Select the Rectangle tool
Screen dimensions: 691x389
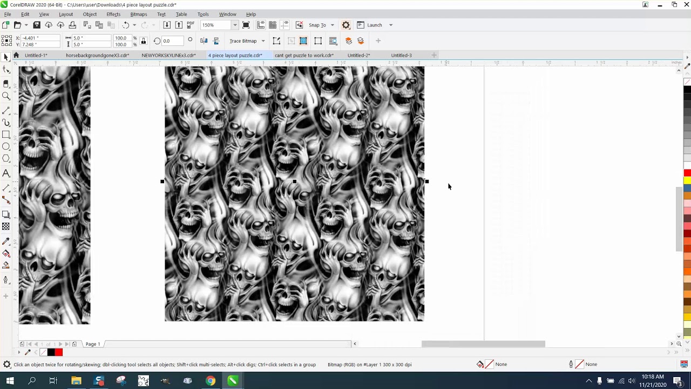tap(6, 135)
